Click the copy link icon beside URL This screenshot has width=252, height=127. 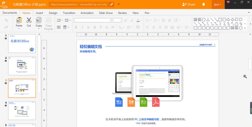112,4
